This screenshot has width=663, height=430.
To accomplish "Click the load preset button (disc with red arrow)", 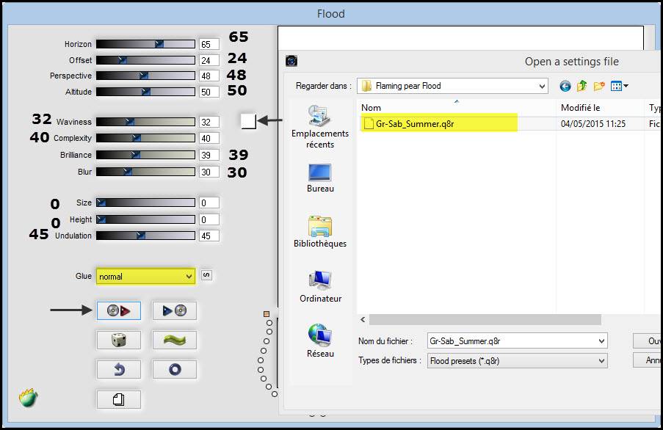I will pos(118,311).
